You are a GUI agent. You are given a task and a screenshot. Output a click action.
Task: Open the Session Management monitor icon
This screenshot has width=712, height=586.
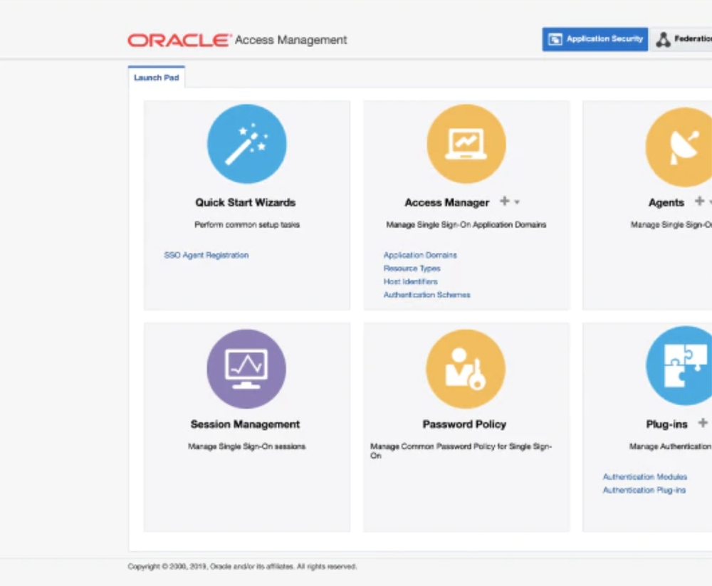[246, 369]
